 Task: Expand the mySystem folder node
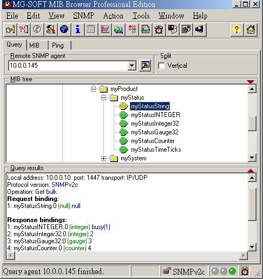click(103, 158)
